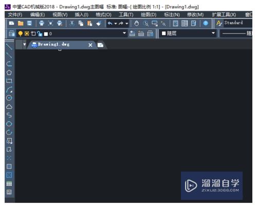Click layer 0 white color swatch
The height and width of the screenshot is (205, 257).
(x=46, y=34)
